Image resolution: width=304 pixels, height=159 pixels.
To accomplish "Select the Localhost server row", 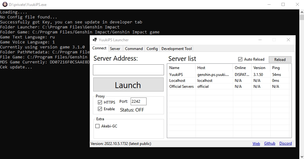I will 229,81.
